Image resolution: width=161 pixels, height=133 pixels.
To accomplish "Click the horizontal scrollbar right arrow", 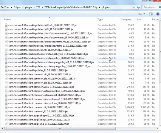I will coord(157,129).
